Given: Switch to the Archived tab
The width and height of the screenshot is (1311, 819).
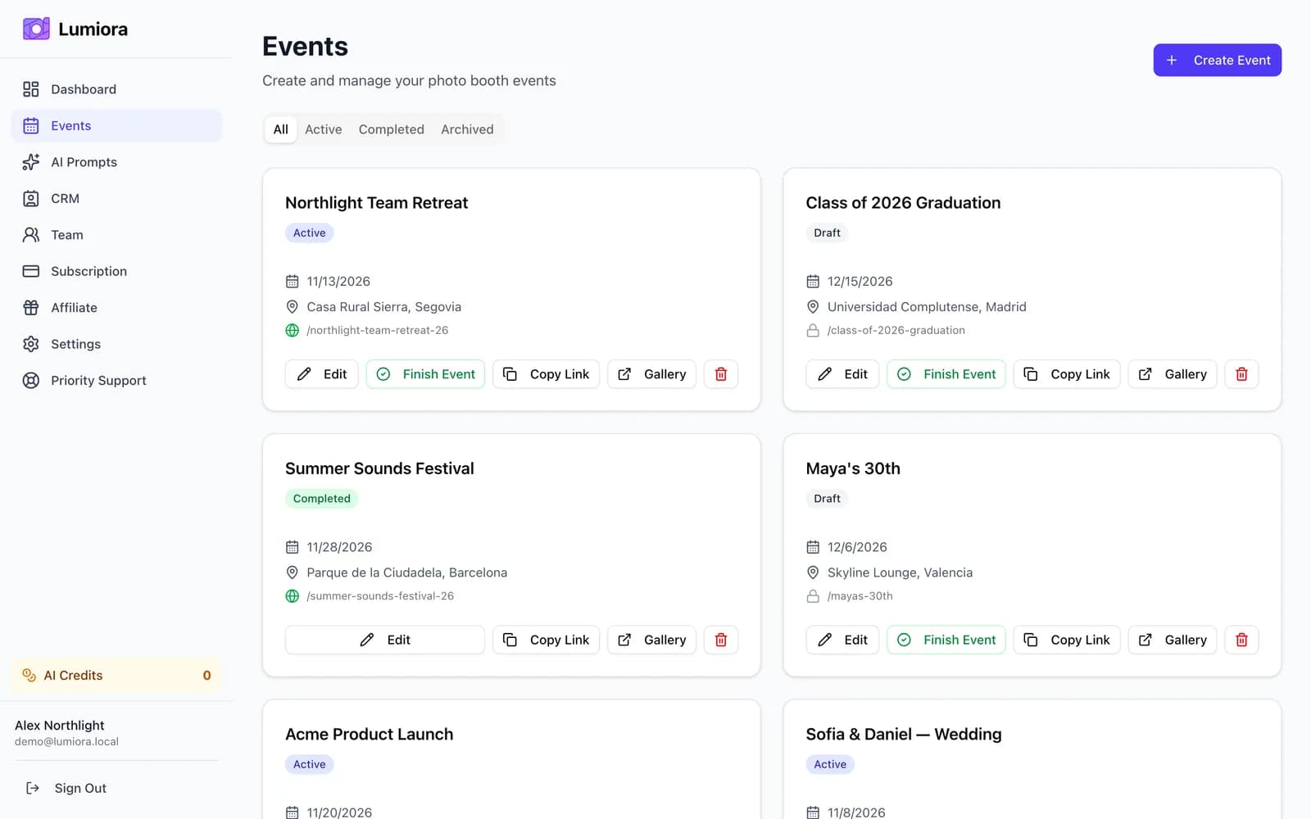Looking at the screenshot, I should [x=467, y=129].
